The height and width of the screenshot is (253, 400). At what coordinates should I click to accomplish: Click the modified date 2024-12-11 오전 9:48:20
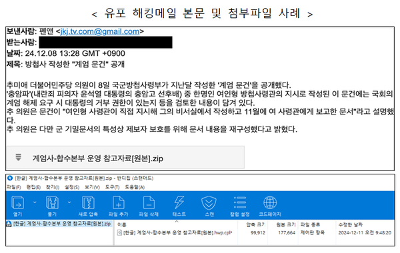point(365,232)
